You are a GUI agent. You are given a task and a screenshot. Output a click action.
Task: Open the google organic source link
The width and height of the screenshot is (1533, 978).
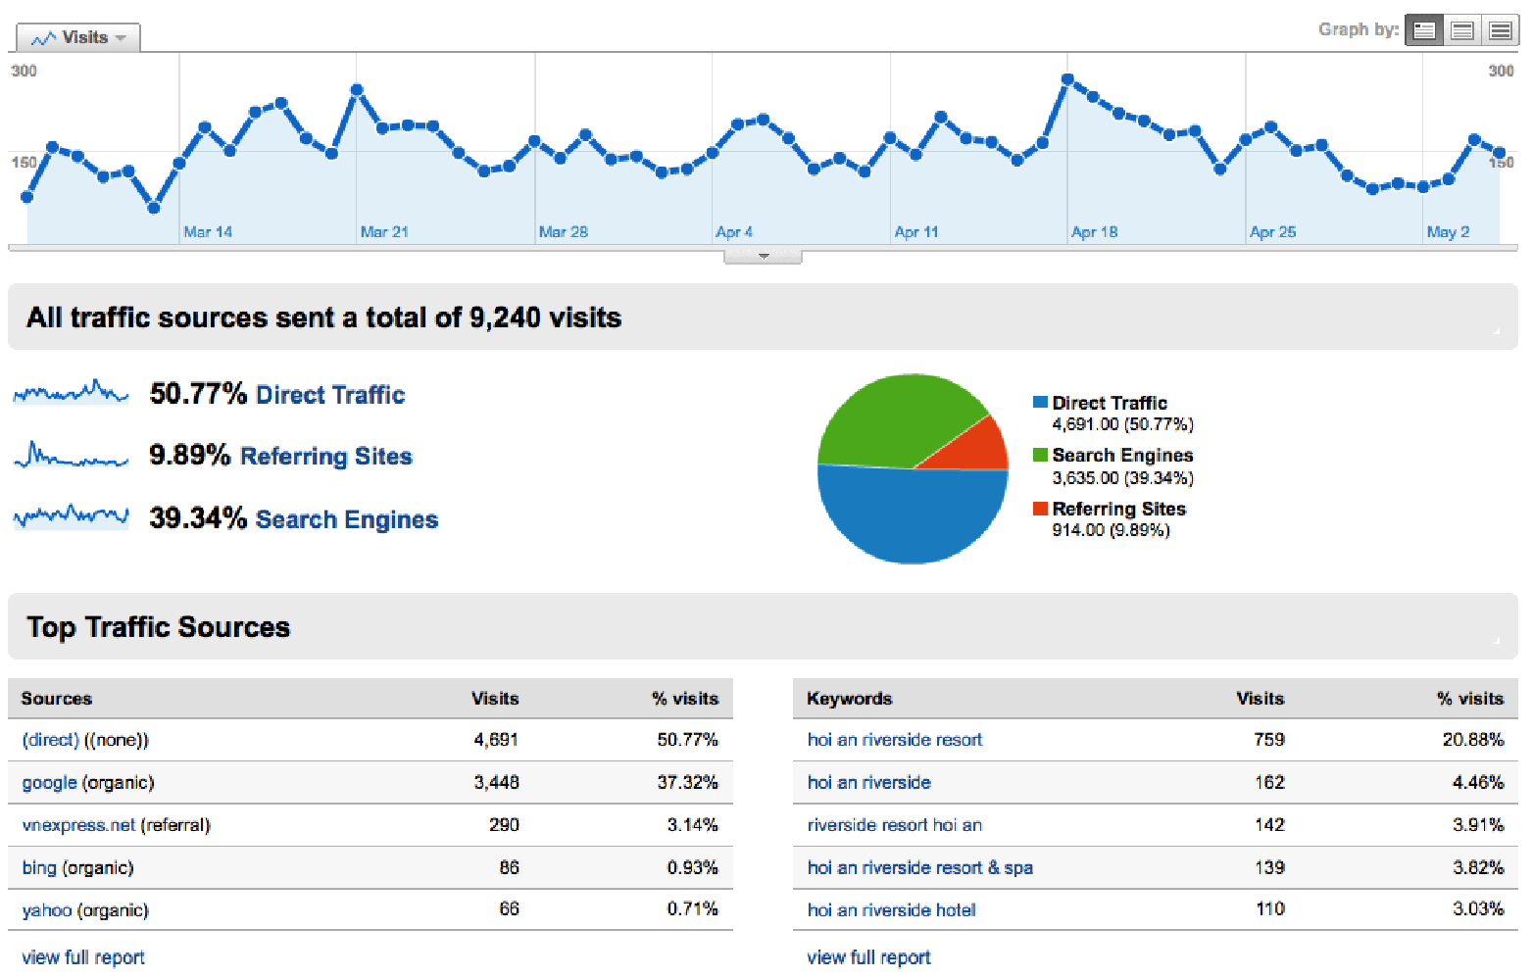click(49, 783)
